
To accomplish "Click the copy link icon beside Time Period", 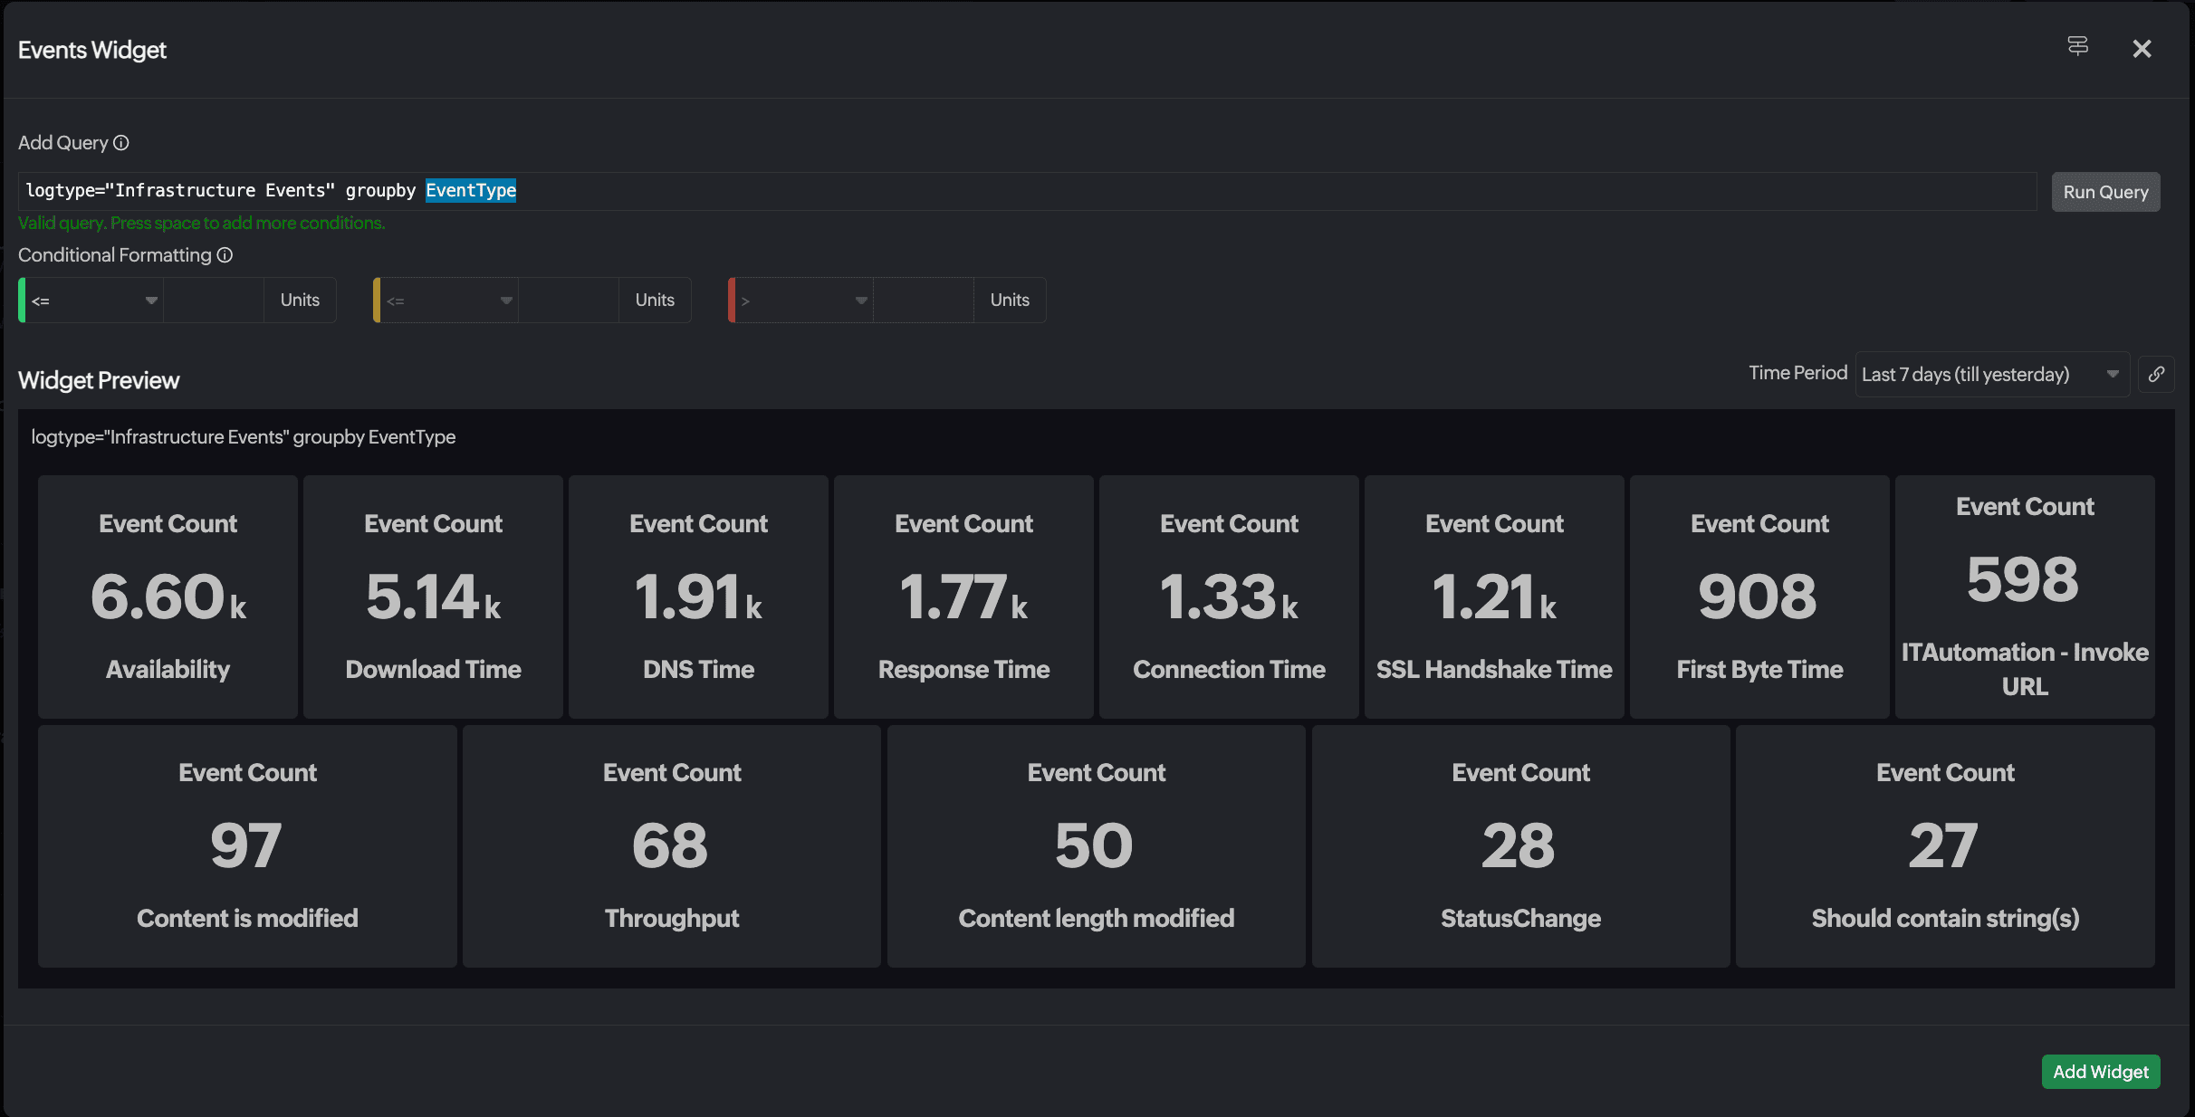I will tap(2156, 374).
